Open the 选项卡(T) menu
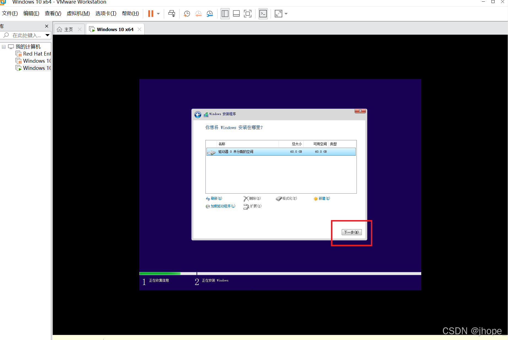This screenshot has height=340, width=508. tap(106, 13)
